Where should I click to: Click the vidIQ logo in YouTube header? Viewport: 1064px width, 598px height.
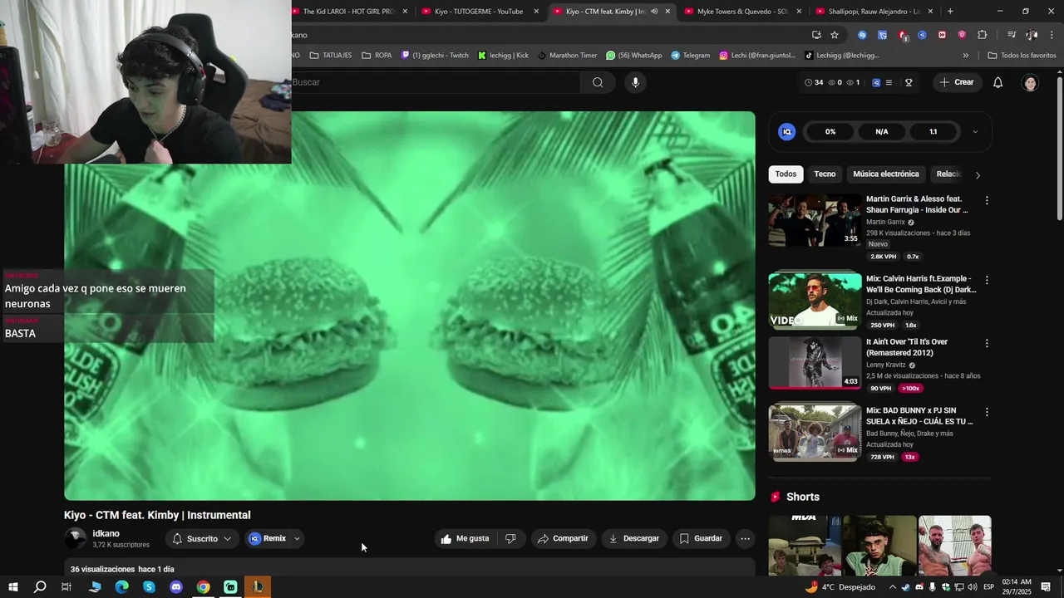875,82
